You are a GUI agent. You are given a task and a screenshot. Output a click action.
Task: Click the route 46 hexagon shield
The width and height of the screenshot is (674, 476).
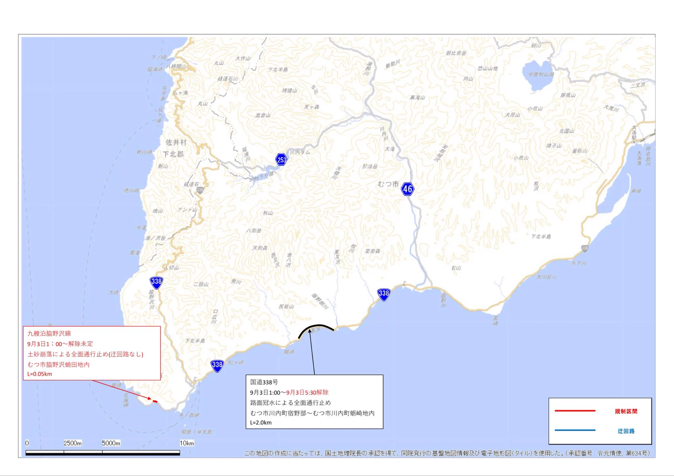click(407, 189)
